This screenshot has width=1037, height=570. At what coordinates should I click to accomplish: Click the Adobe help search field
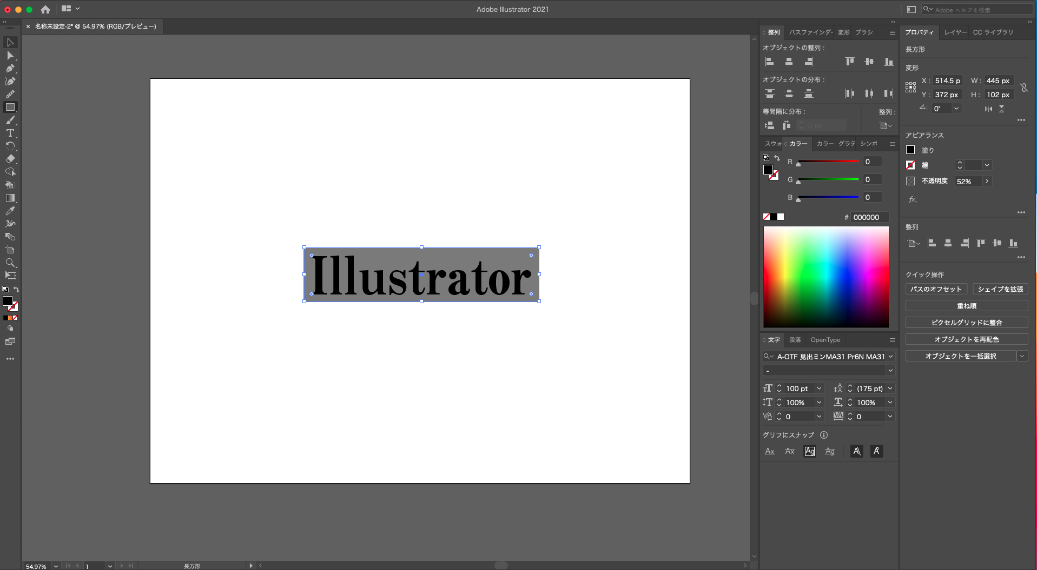[x=977, y=10]
